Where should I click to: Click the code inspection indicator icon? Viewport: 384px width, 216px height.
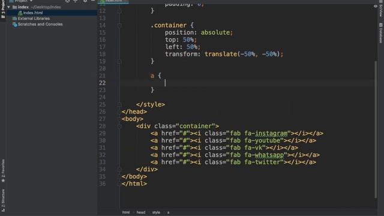[x=376, y=6]
